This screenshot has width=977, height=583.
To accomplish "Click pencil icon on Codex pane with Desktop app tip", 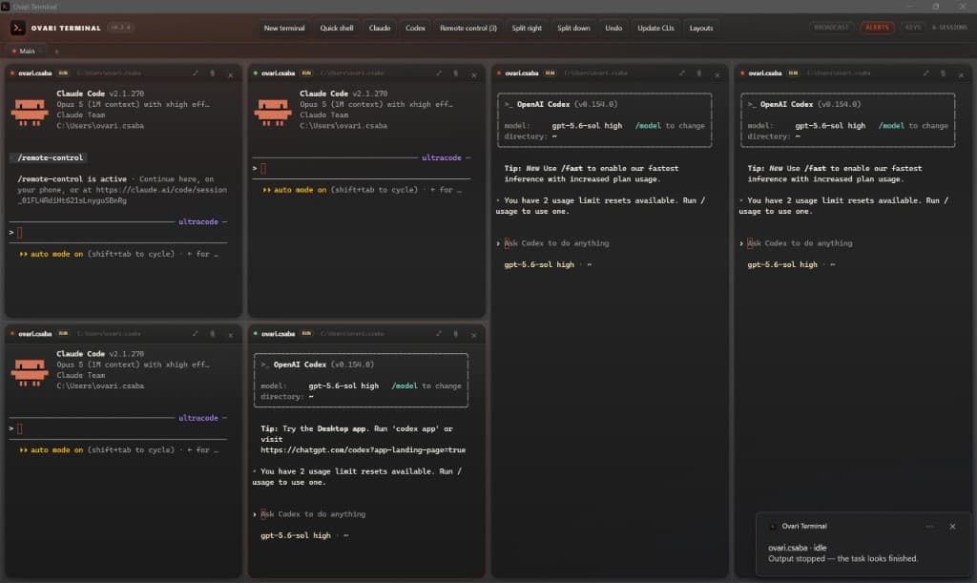I will tap(439, 334).
